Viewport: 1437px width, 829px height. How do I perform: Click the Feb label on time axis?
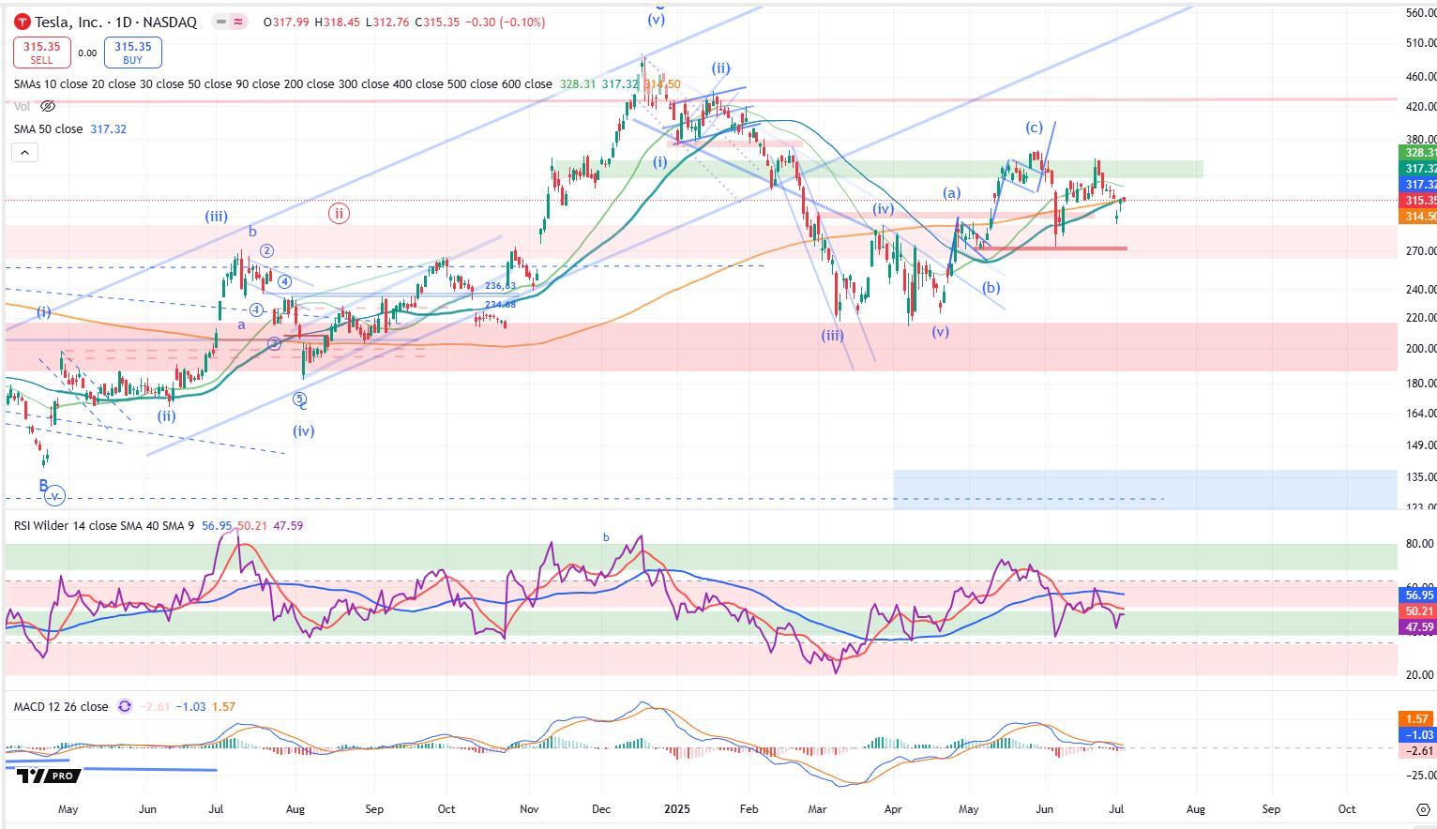click(x=748, y=808)
